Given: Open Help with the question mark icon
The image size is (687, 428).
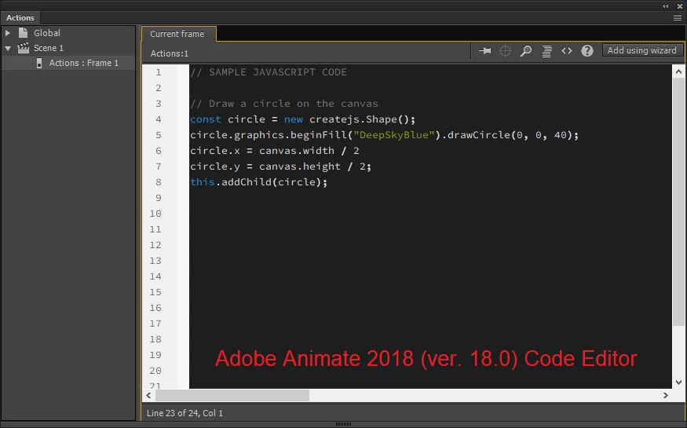Looking at the screenshot, I should click(587, 51).
